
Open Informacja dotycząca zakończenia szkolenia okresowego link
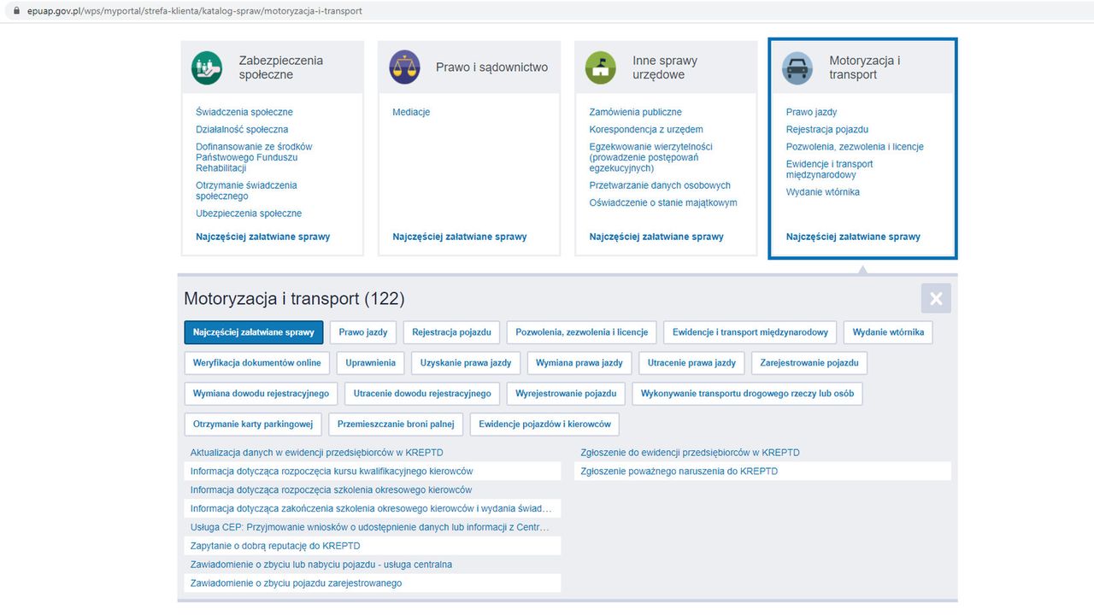(x=371, y=509)
